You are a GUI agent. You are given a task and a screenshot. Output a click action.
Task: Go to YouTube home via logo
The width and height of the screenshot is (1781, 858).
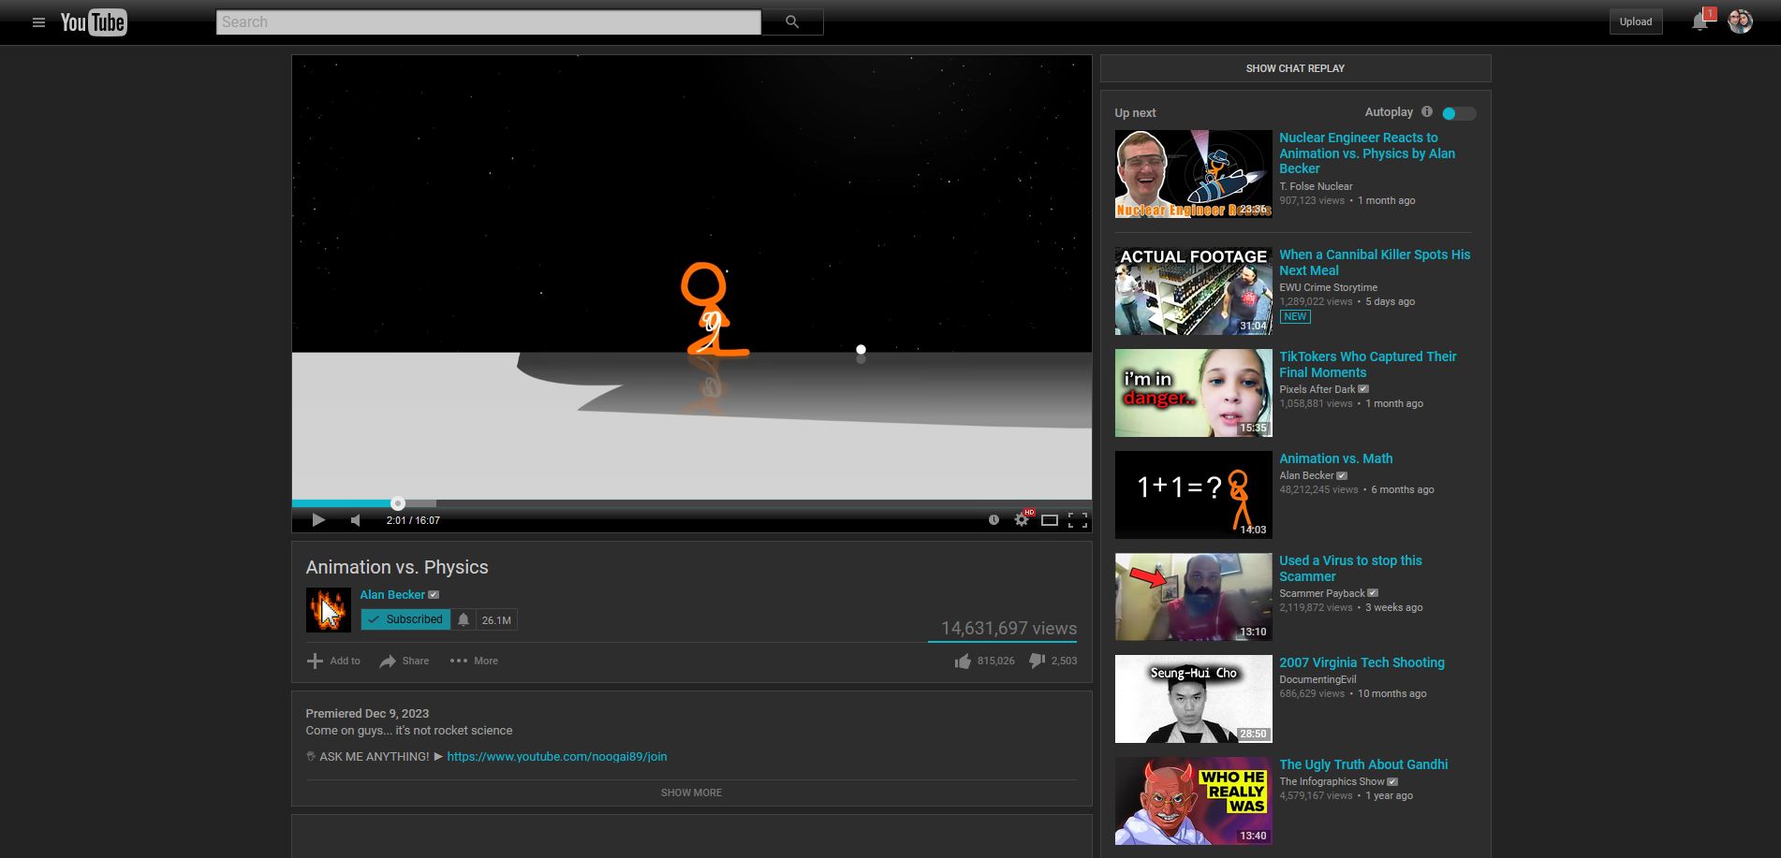94,22
